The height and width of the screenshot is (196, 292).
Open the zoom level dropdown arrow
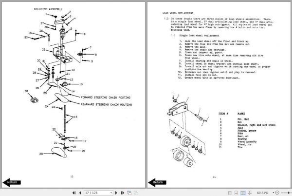pyautogui.click(x=273, y=193)
